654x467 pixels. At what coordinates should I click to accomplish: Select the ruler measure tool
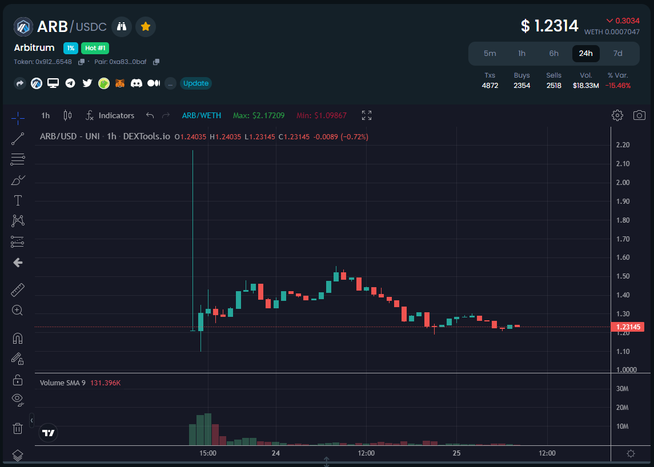(18, 289)
